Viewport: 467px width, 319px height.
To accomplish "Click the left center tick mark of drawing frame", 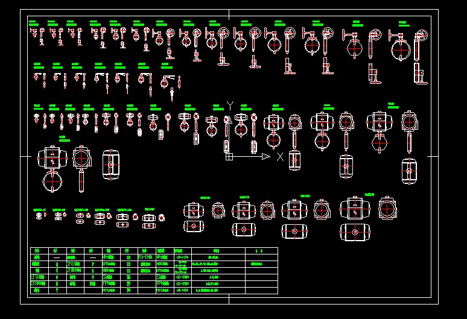I will coord(25,156).
